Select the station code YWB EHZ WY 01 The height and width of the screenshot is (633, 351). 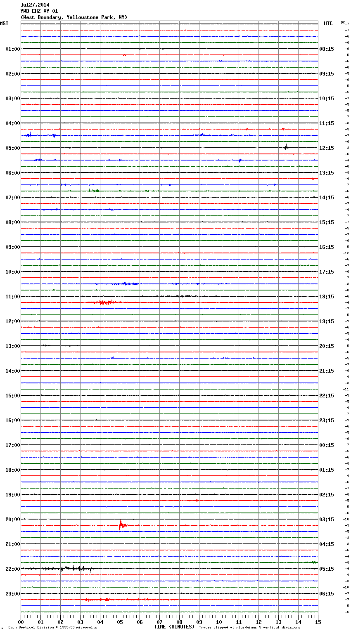[x=39, y=11]
